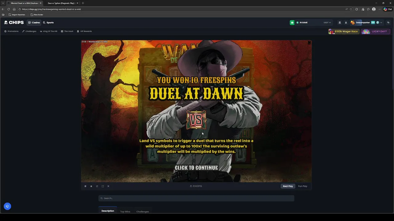Click the top hat rewards icon
Image resolution: width=394 pixels, height=221 pixels.
tap(340, 22)
